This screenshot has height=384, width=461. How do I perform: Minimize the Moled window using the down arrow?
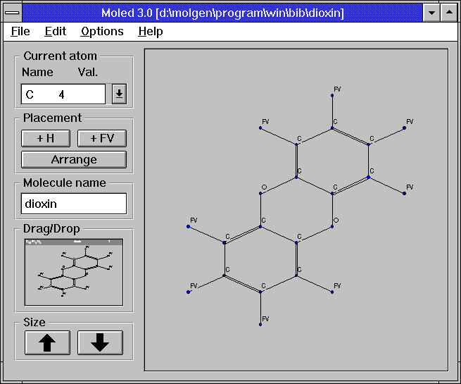(x=431, y=13)
